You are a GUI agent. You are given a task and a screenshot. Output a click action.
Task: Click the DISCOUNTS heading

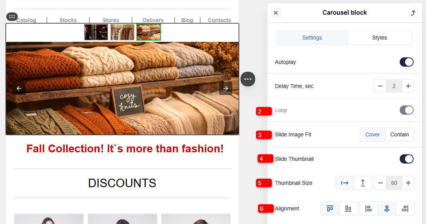point(122,183)
